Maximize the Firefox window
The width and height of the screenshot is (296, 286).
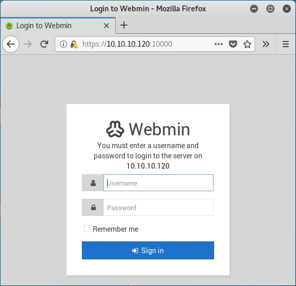click(270, 9)
